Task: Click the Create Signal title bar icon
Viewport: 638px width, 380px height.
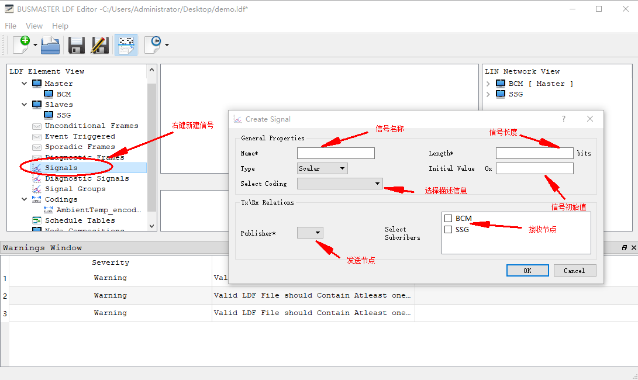Action: pyautogui.click(x=237, y=119)
